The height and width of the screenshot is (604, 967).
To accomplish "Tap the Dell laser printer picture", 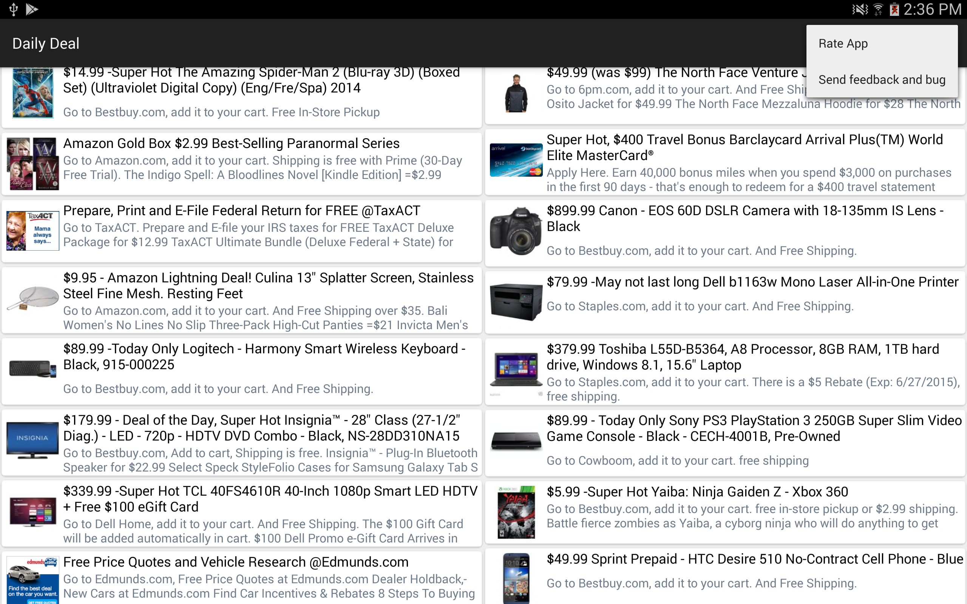I will tap(516, 302).
